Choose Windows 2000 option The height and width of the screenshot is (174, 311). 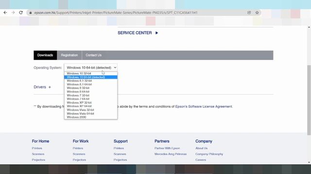pyautogui.click(x=91, y=117)
